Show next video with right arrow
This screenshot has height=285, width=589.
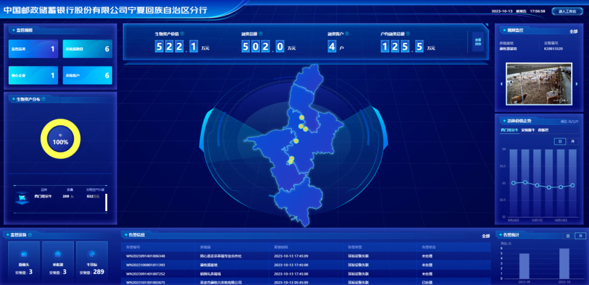(x=577, y=84)
